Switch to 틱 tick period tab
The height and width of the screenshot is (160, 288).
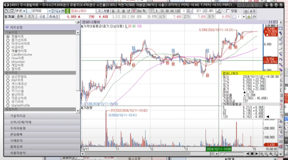144,11
